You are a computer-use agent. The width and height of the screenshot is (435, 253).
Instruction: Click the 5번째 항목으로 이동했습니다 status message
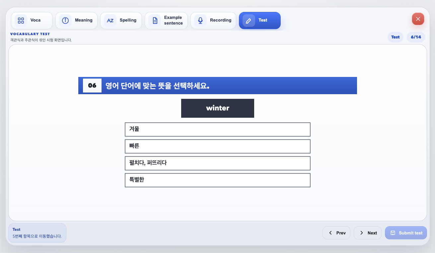click(37, 236)
